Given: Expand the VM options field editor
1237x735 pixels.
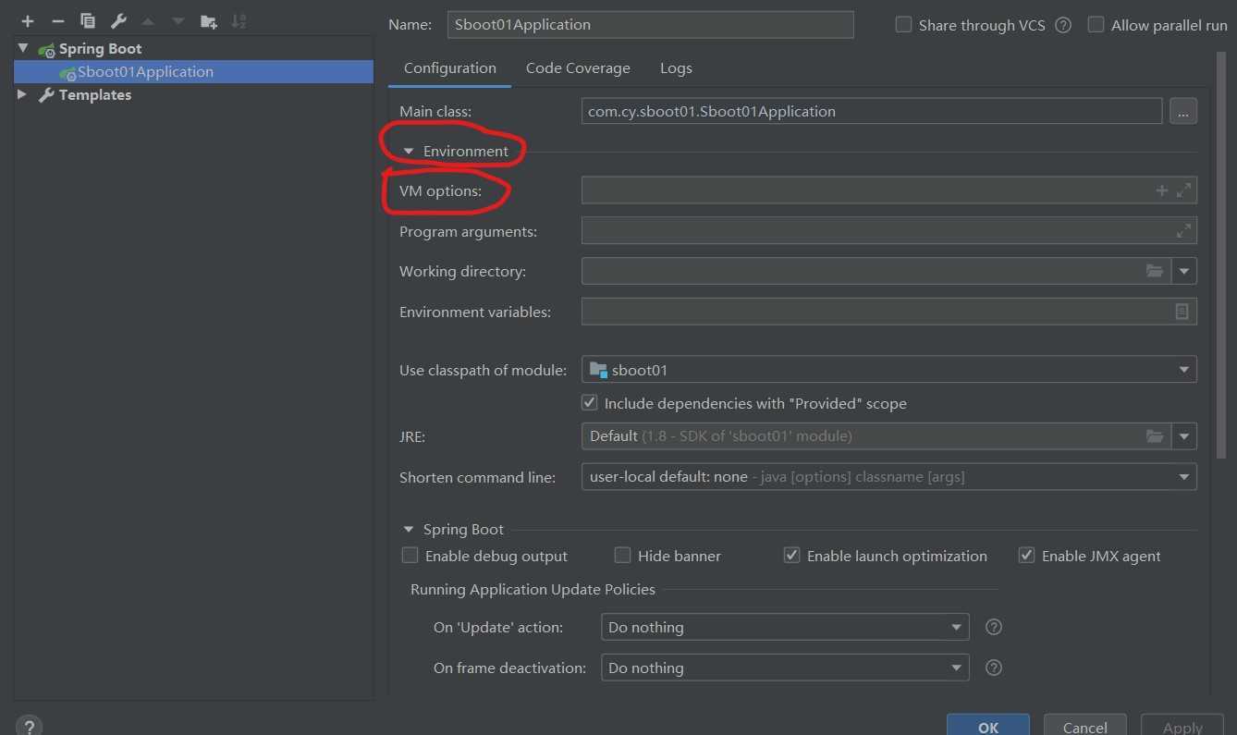Looking at the screenshot, I should (x=1183, y=190).
